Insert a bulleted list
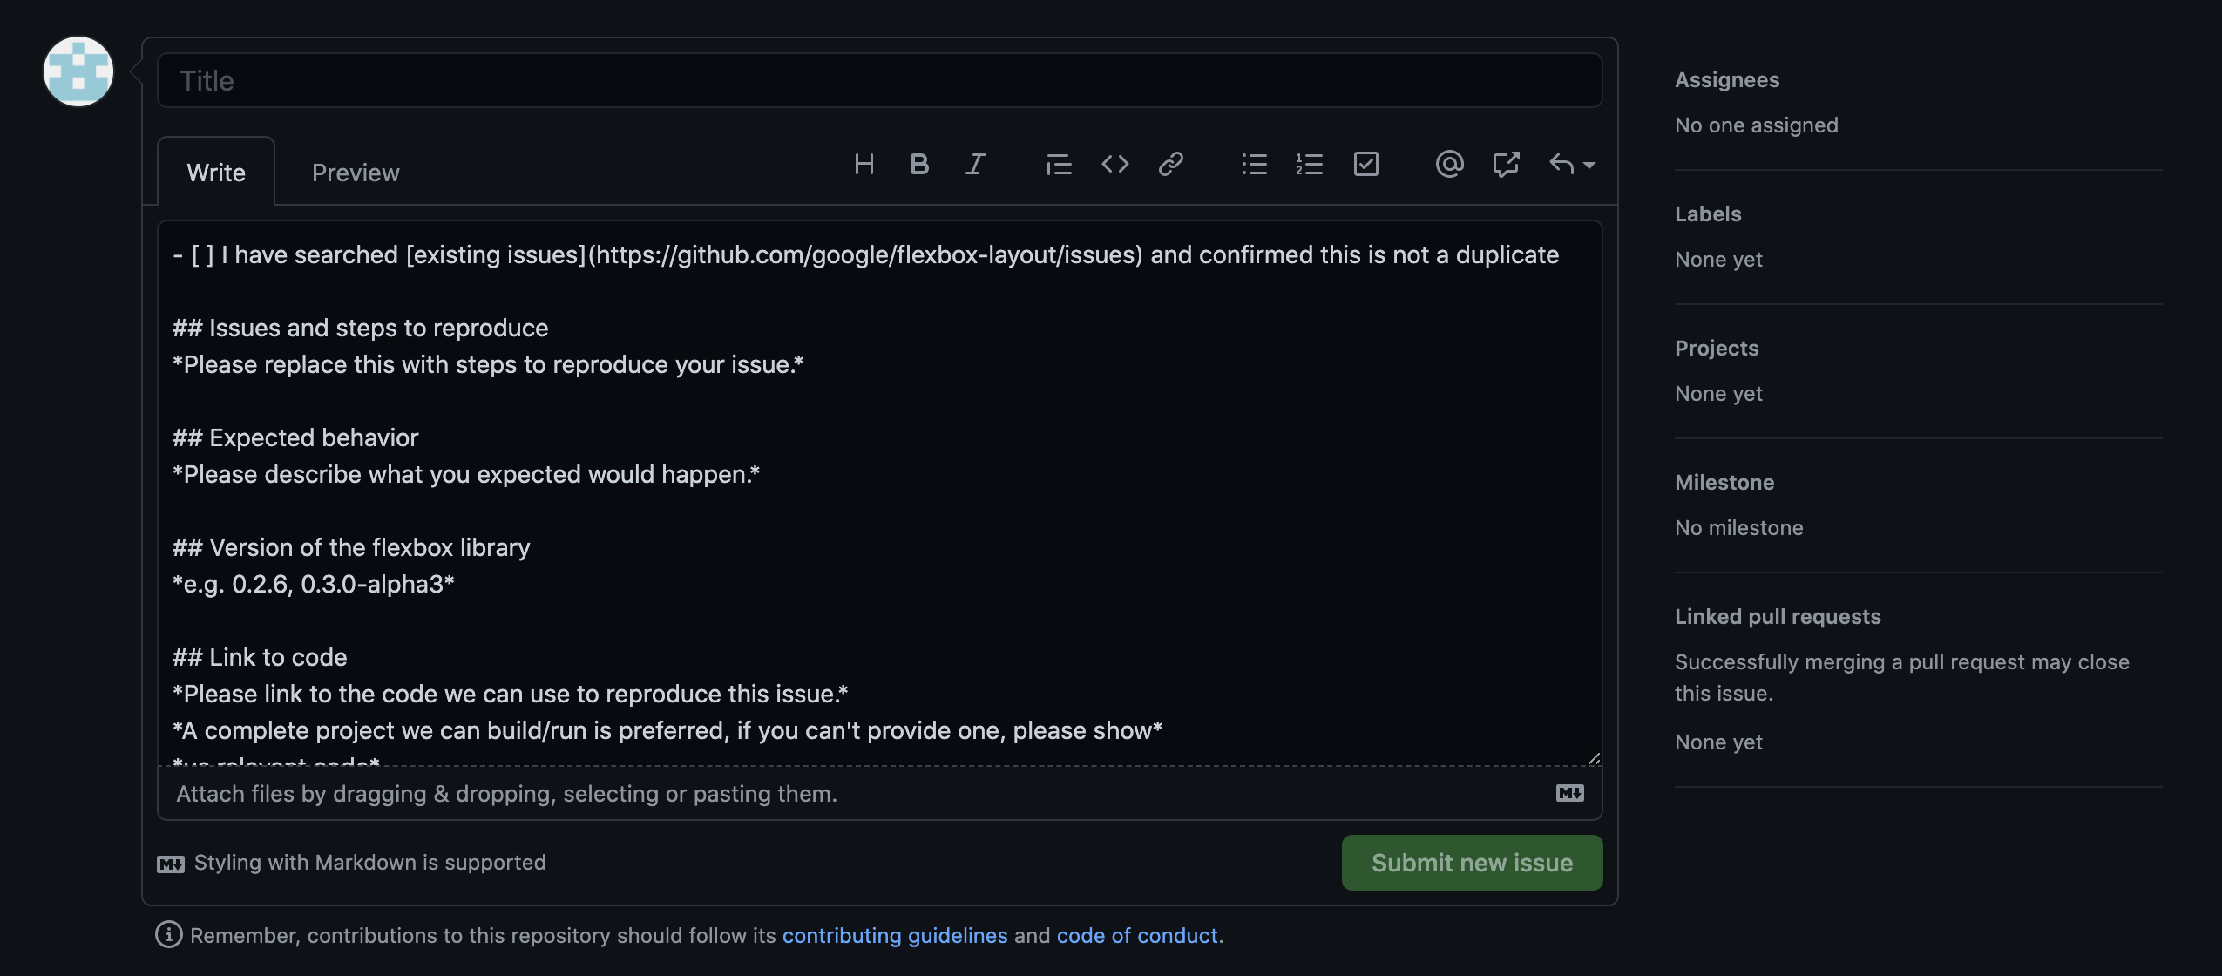The image size is (2222, 976). click(1254, 164)
